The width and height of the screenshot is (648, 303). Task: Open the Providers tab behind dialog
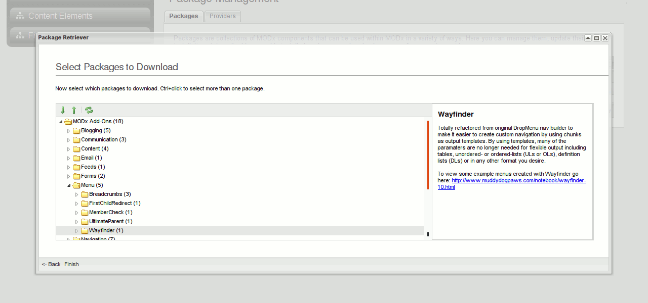click(x=223, y=16)
